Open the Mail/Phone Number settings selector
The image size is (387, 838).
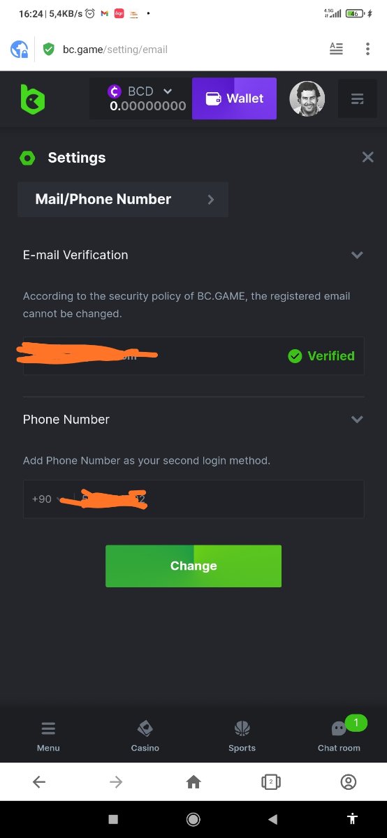[x=123, y=199]
